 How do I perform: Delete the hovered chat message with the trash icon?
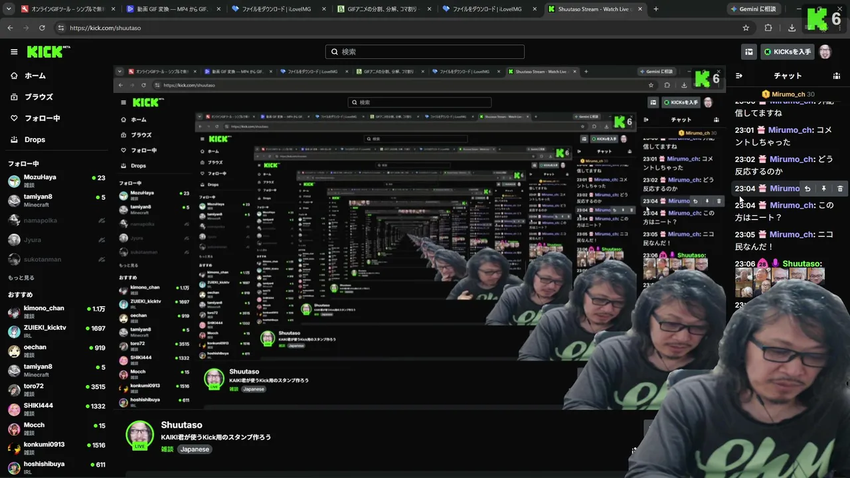[x=840, y=189]
